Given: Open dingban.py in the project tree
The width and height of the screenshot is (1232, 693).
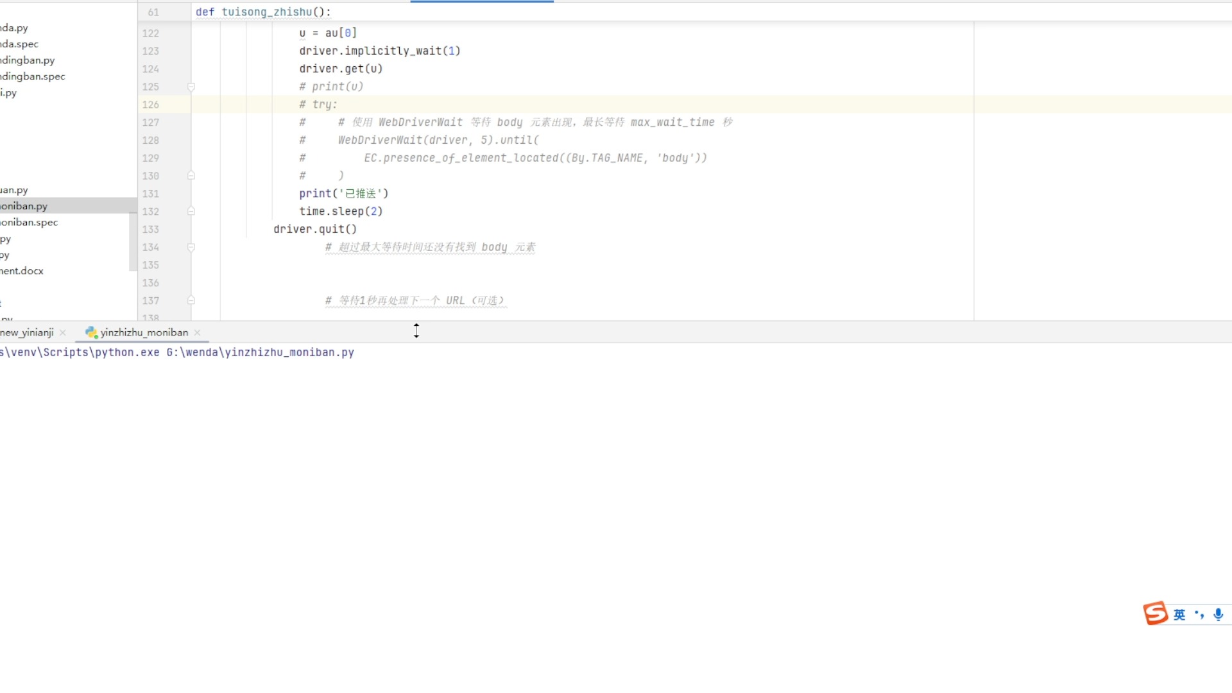Looking at the screenshot, I should point(28,60).
